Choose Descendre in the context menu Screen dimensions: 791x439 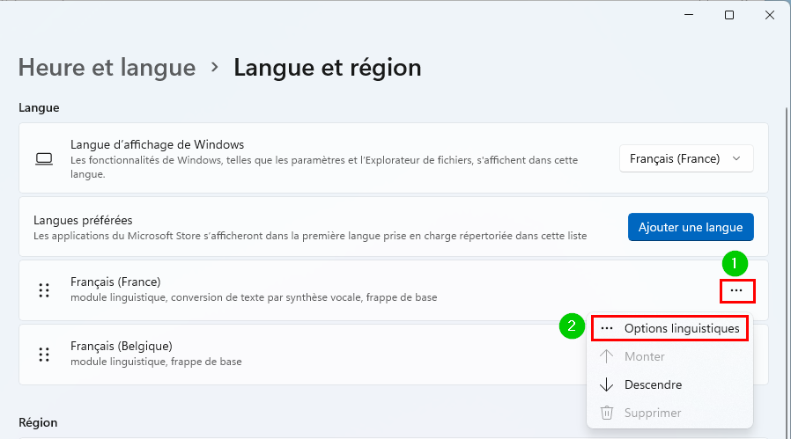pyautogui.click(x=670, y=385)
